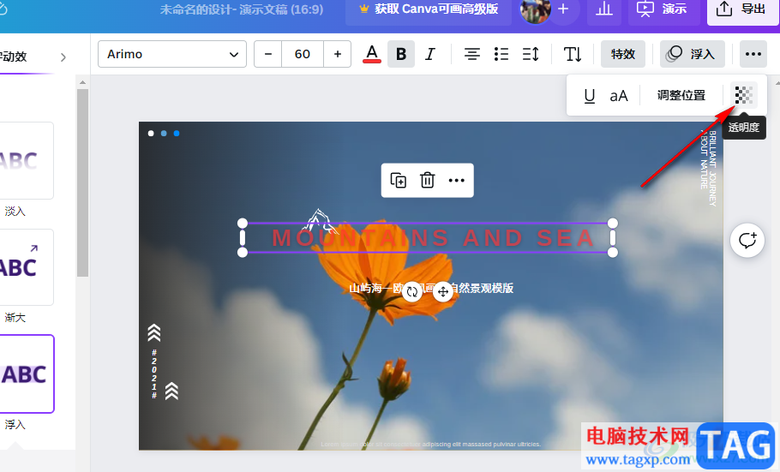Increase font size with plus button

coord(337,54)
